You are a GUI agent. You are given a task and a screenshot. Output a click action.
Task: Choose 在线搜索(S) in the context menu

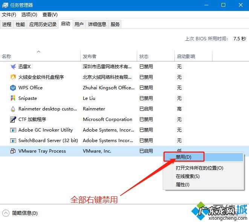click(x=203, y=176)
